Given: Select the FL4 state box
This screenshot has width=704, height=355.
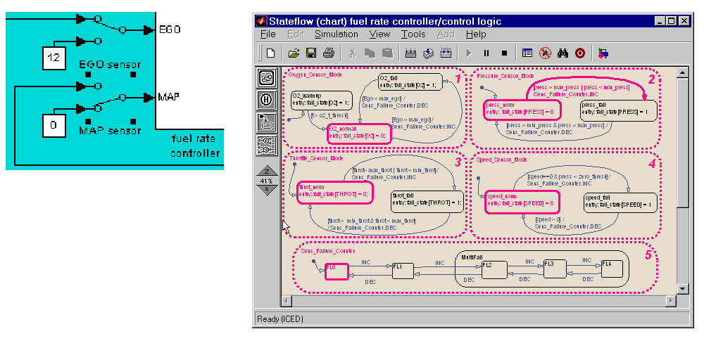Looking at the screenshot, I should [x=612, y=269].
